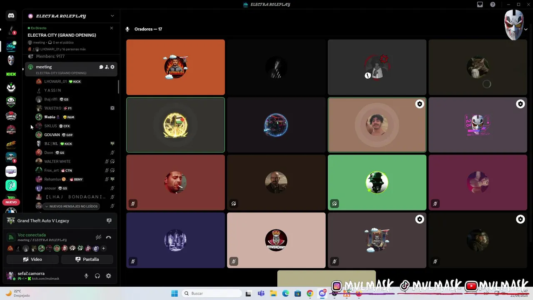Open BONDAGANI skull avatar tile
This screenshot has height=300, width=533.
pyautogui.click(x=276, y=240)
